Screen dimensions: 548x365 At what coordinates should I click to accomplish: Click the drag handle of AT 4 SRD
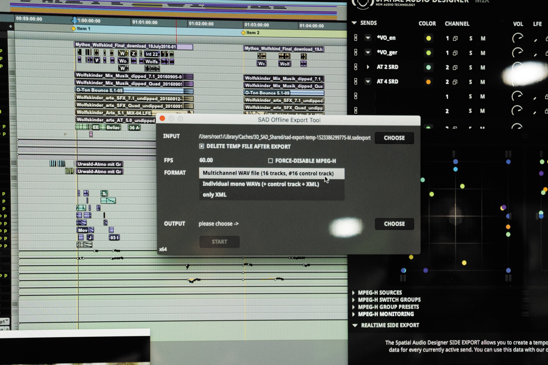[355, 82]
